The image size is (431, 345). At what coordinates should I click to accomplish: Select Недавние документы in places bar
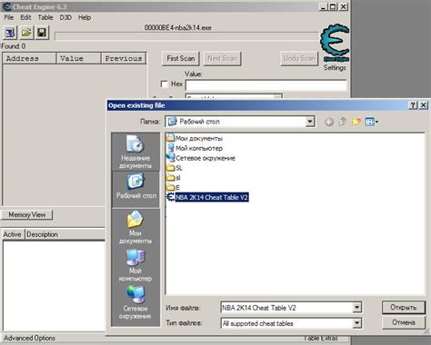pyautogui.click(x=135, y=152)
